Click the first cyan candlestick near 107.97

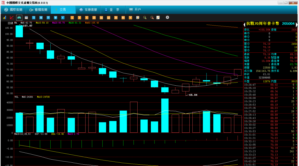[x=19, y=31]
